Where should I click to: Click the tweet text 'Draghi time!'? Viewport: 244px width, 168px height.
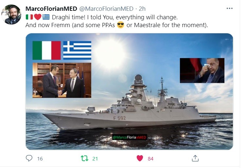(x=68, y=17)
